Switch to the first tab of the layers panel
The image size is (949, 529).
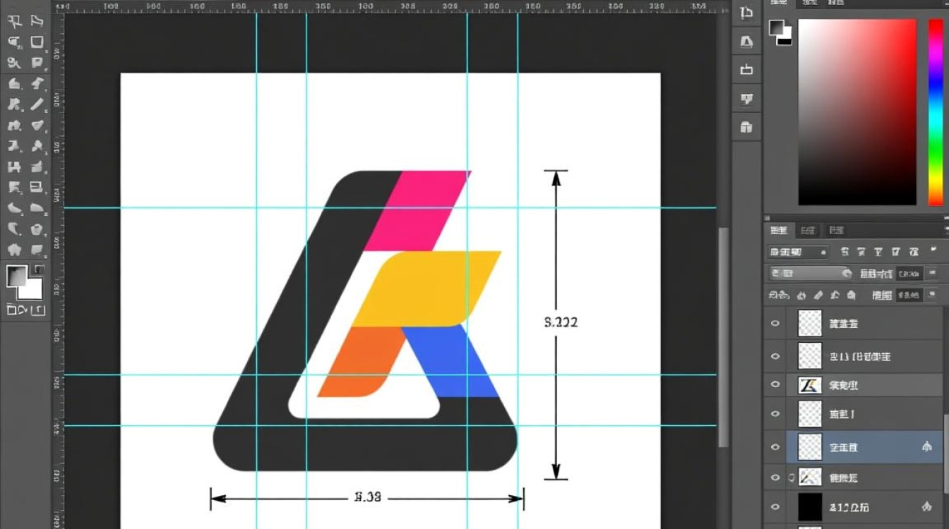pyautogui.click(x=779, y=231)
